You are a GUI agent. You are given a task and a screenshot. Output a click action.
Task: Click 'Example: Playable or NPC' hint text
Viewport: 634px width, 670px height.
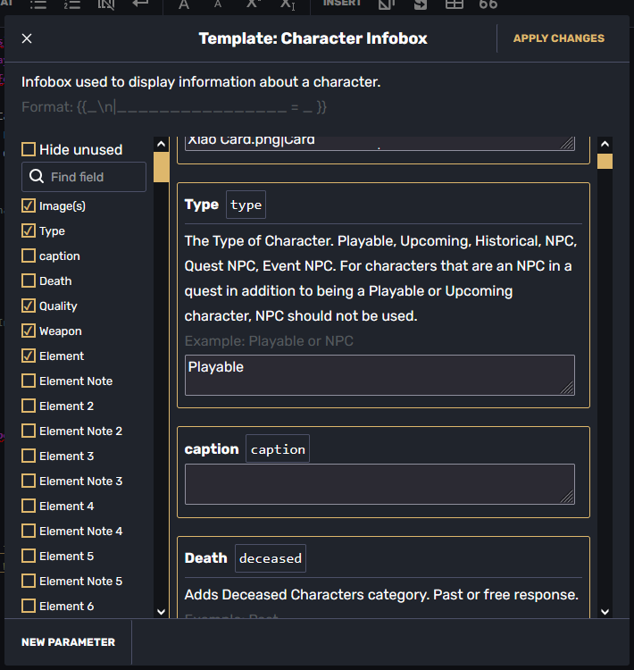point(269,341)
